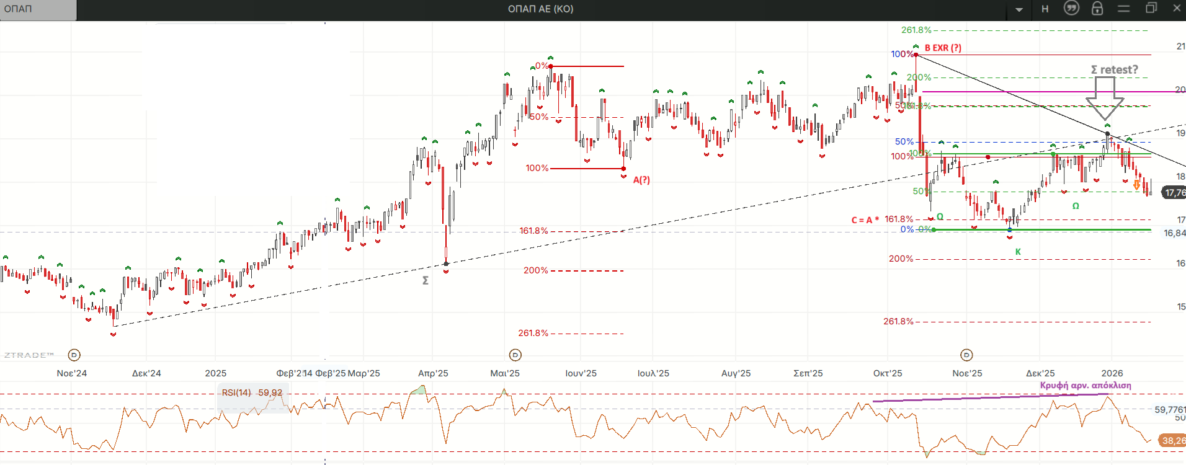Click the 17,76 current price tag
The height and width of the screenshot is (465, 1186).
point(1174,193)
